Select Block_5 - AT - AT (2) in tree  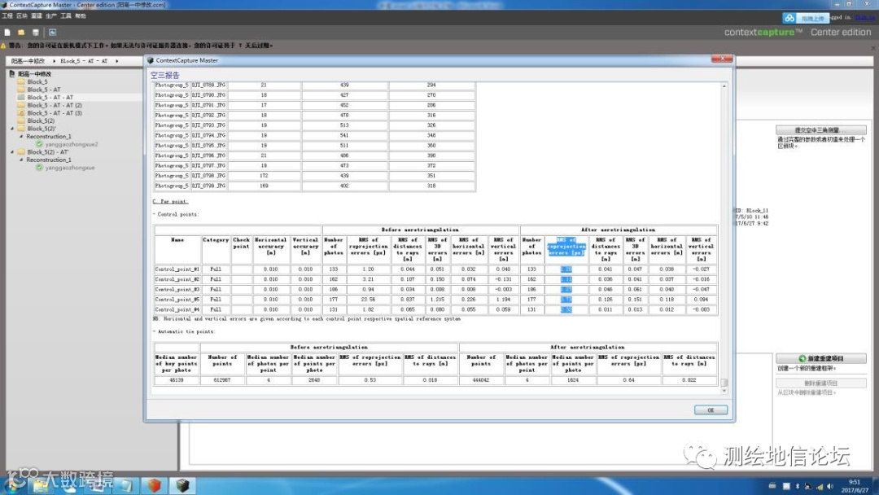[55, 105]
